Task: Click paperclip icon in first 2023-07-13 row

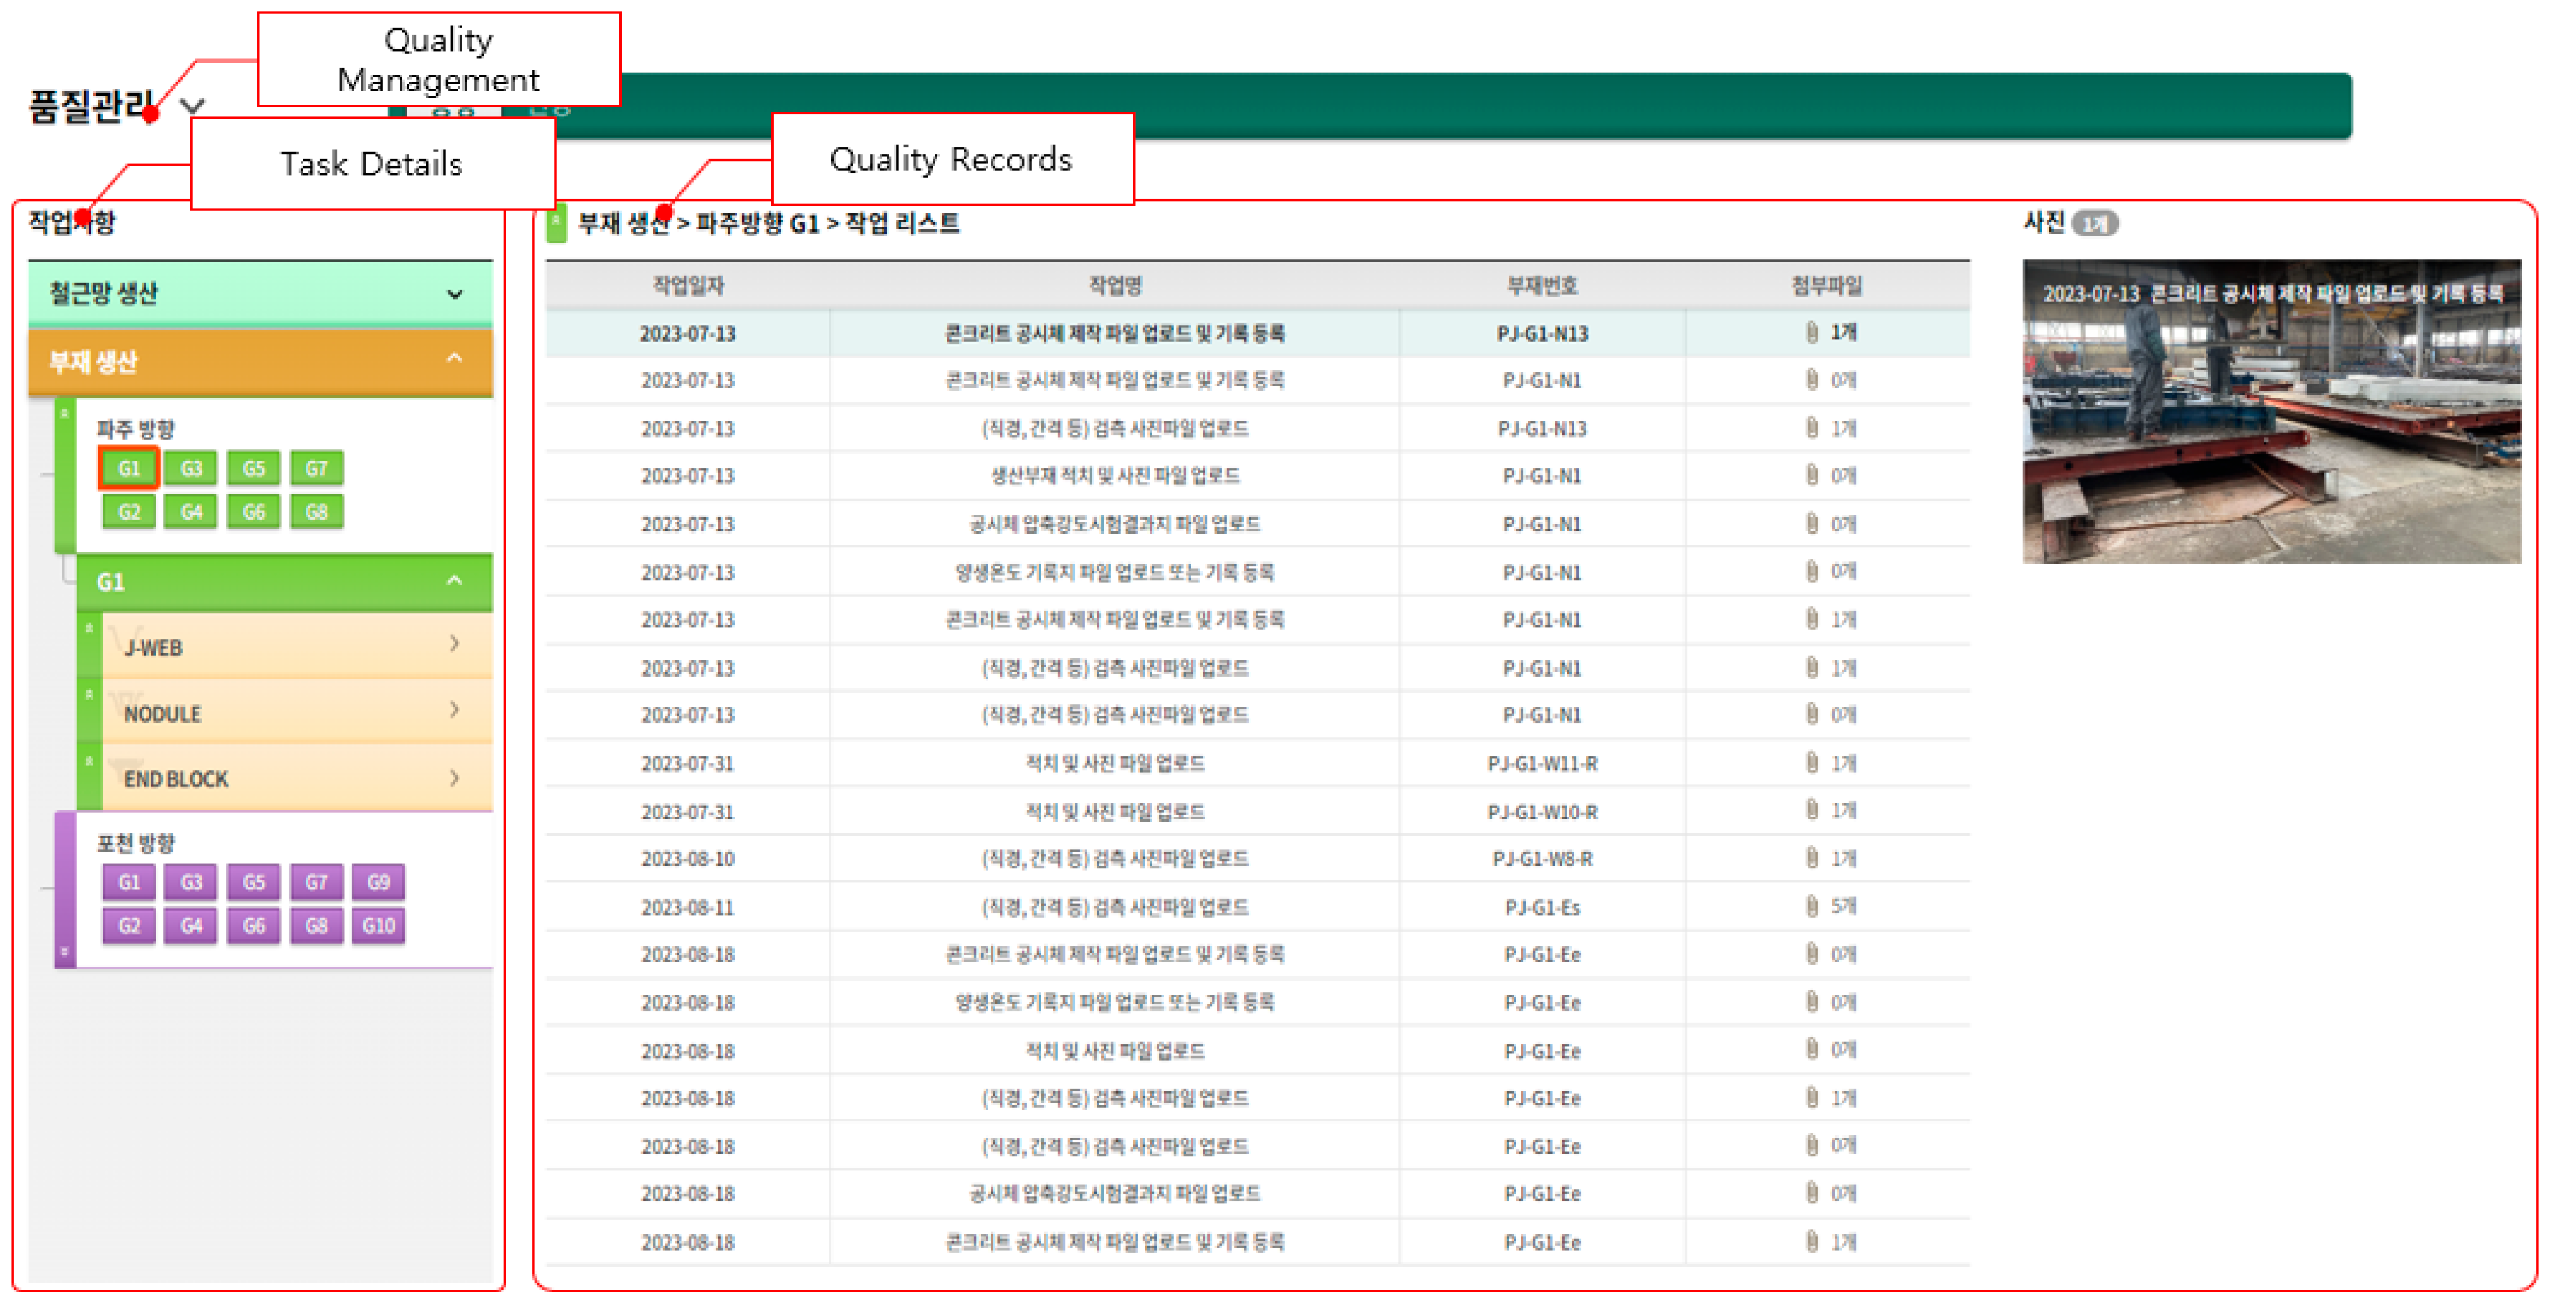Action: 1812,332
